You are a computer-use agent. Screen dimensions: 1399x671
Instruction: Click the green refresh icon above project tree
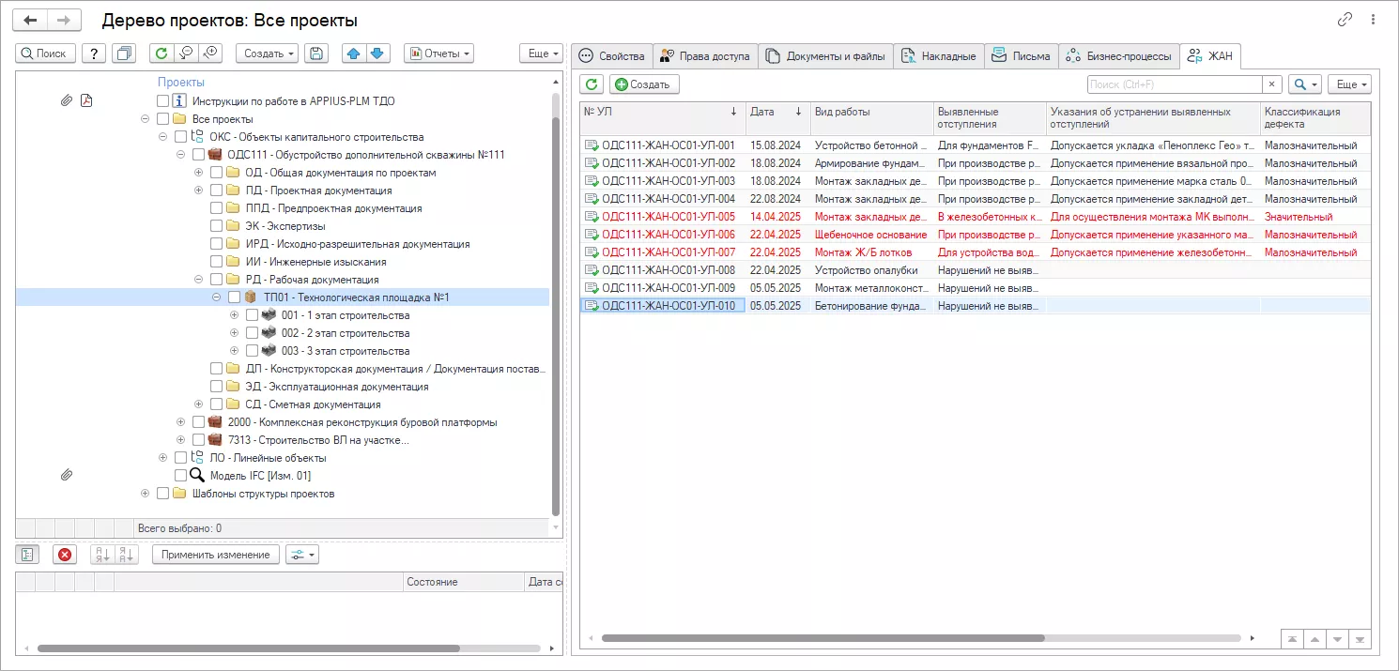click(161, 53)
